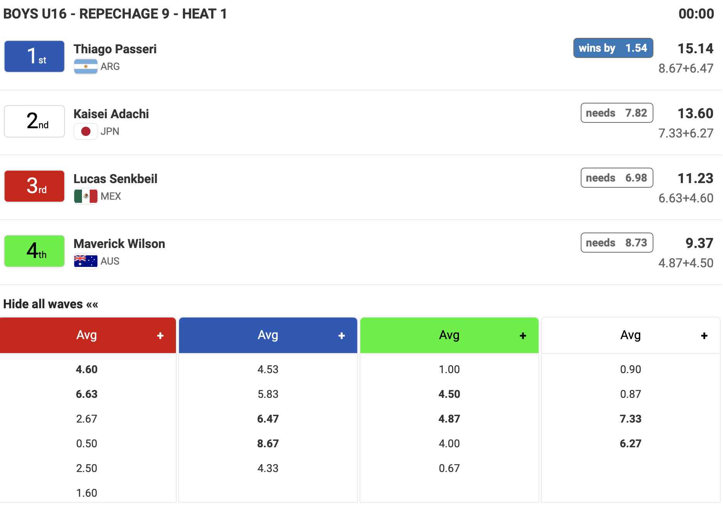Image resolution: width=723 pixels, height=506 pixels.
Task: Click the 'needs 7.82' badge
Action: (x=617, y=113)
